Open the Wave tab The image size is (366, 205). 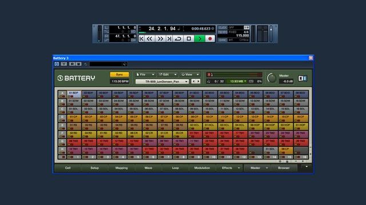coord(148,168)
